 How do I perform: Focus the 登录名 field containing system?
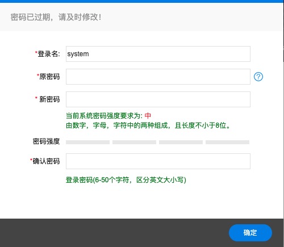tap(158, 54)
